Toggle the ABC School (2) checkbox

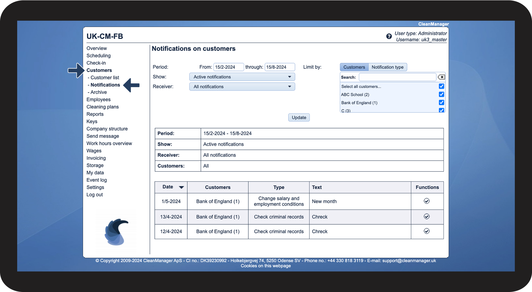441,94
